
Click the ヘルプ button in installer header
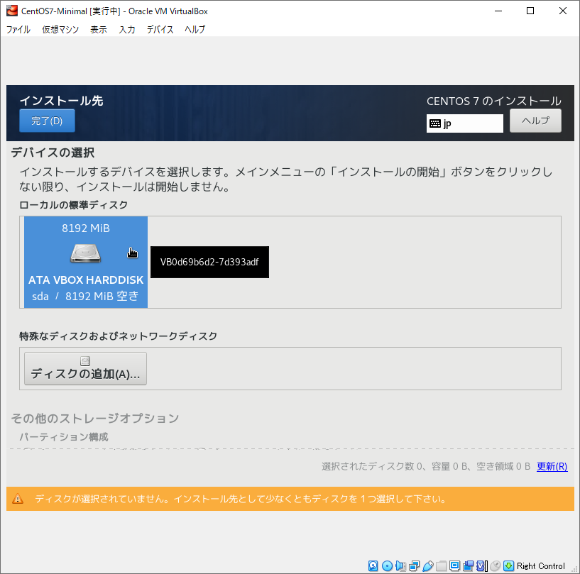tap(535, 121)
